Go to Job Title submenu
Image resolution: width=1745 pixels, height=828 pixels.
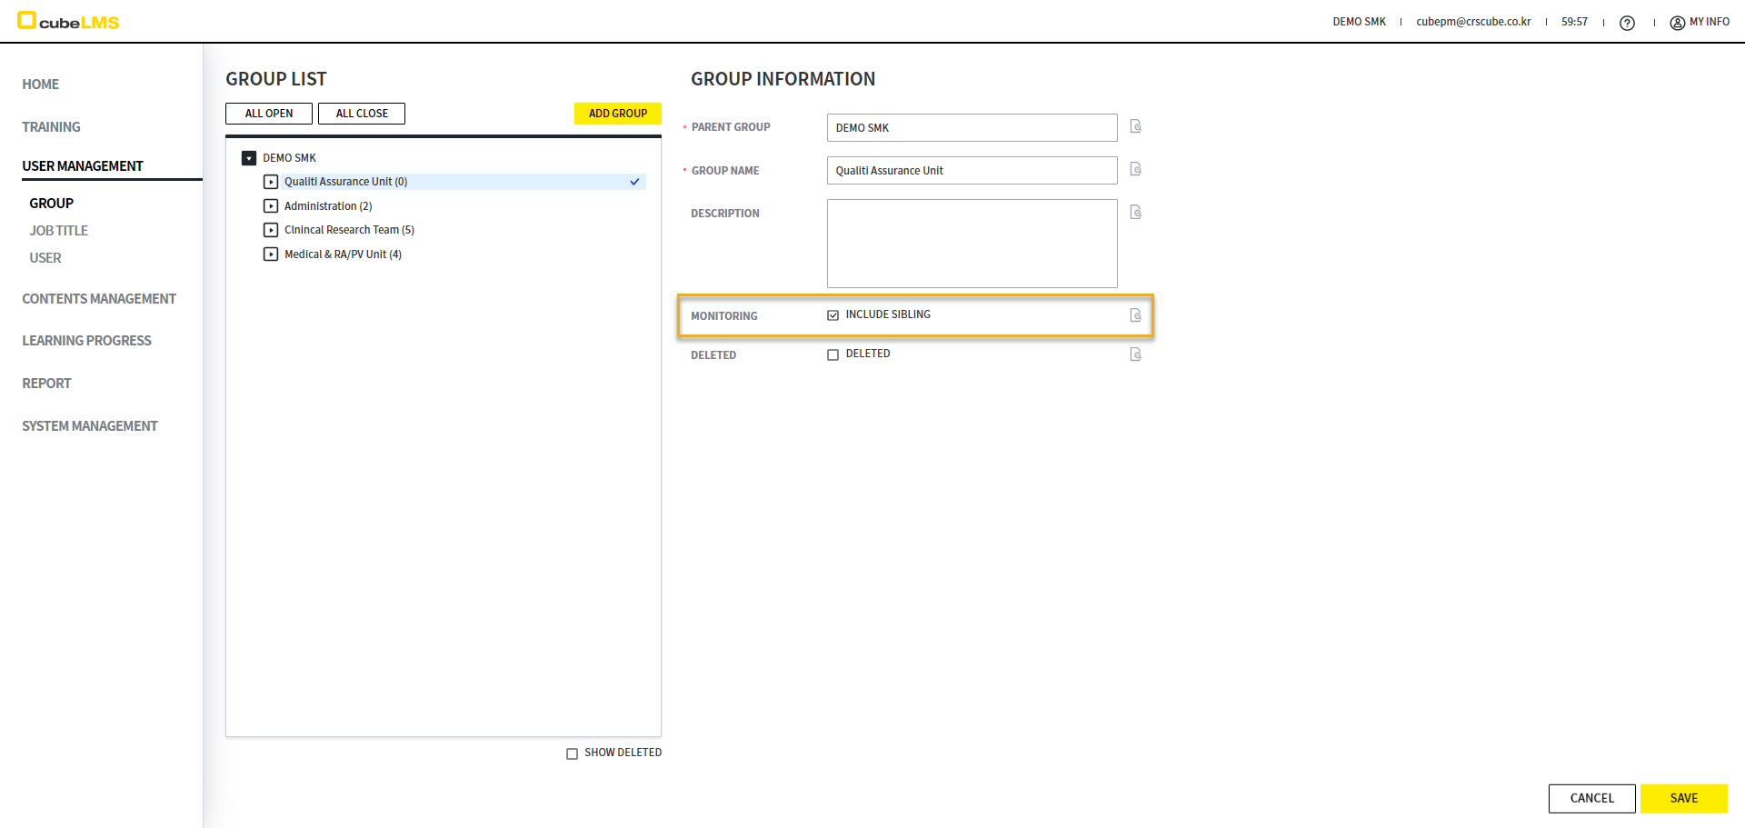58,231
